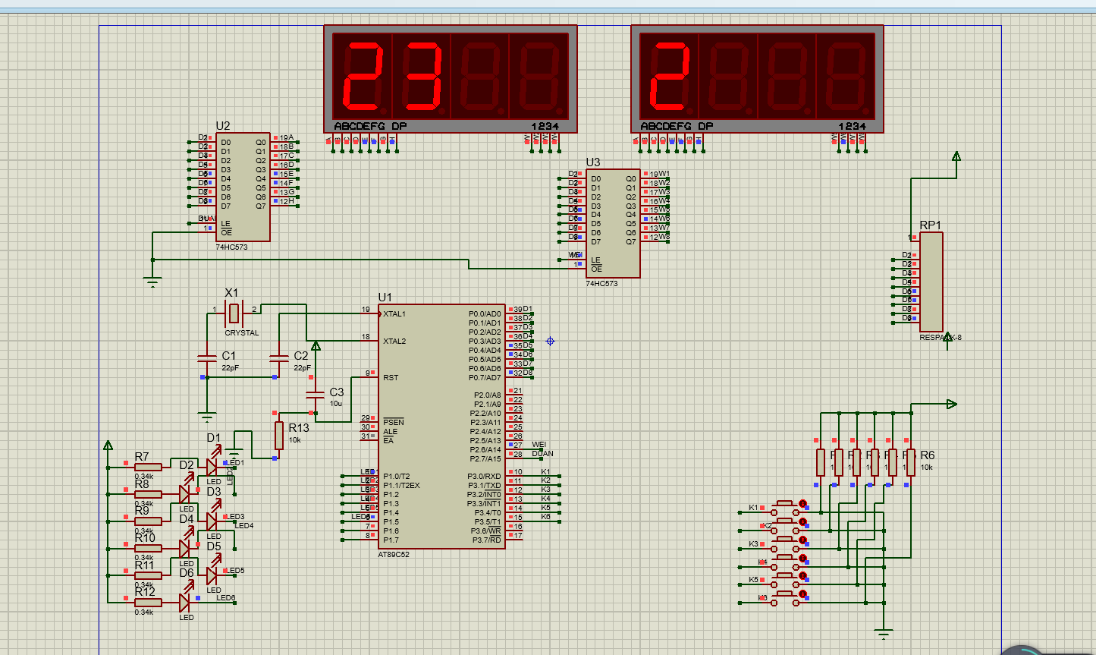Click the R6 10k pull-up resistor
Screen dimensions: 1096x655
(910, 462)
